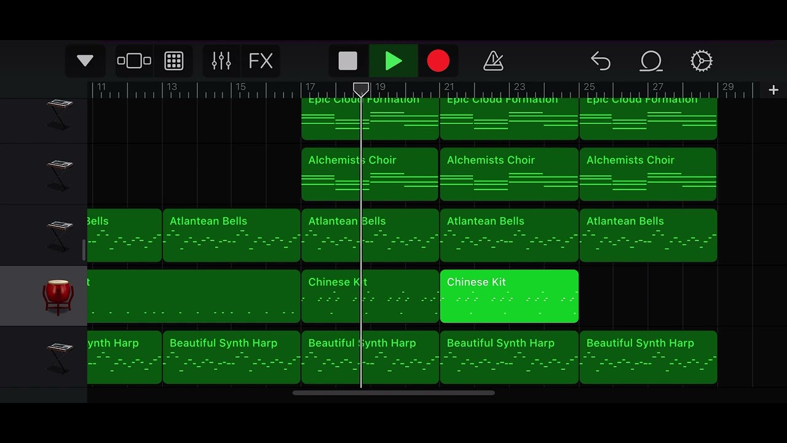
Task: Click the horizontal scrollbar below the tracks
Action: point(393,393)
